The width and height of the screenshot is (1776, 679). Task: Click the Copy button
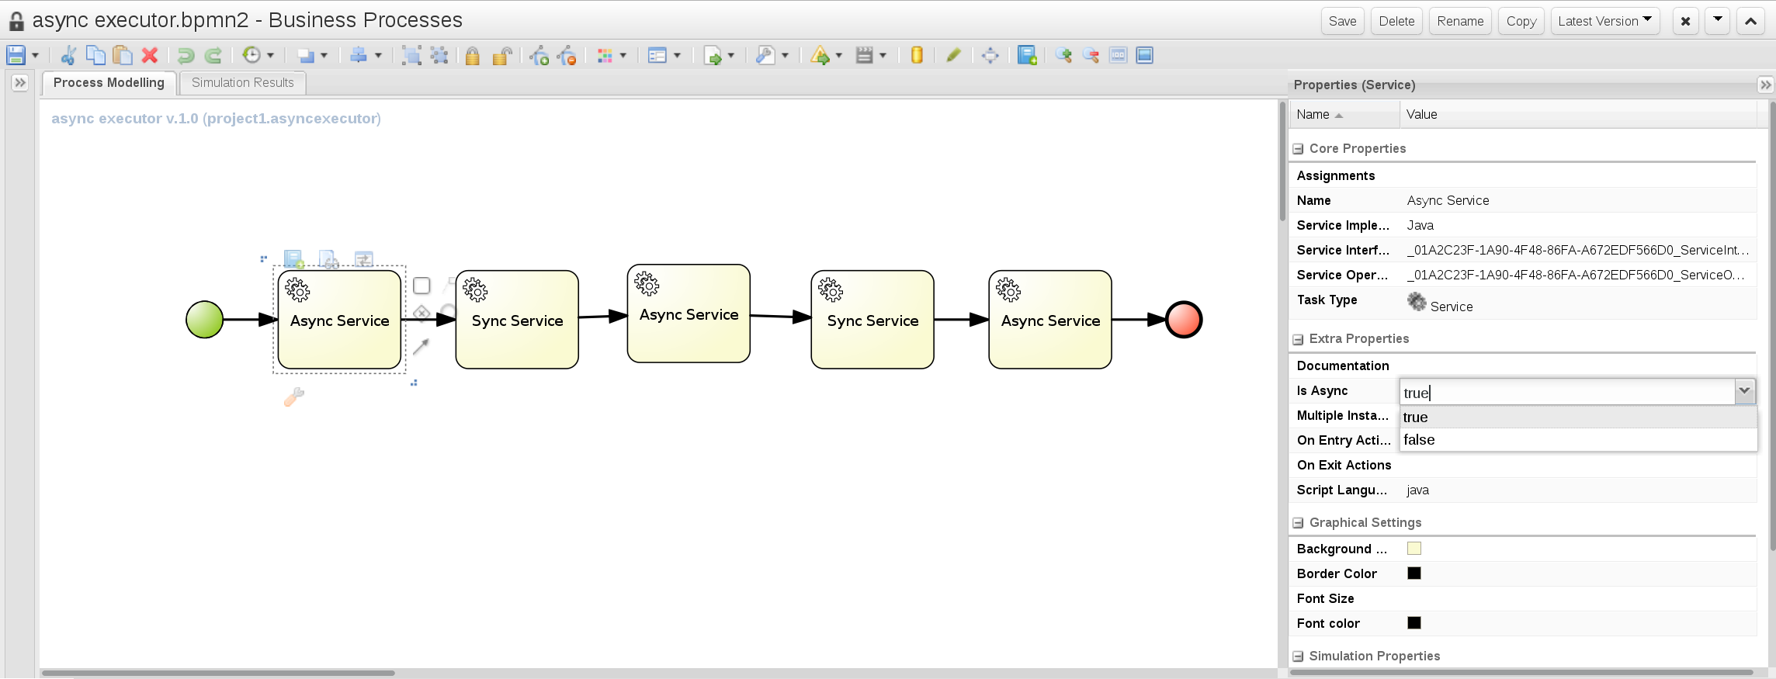[1521, 21]
